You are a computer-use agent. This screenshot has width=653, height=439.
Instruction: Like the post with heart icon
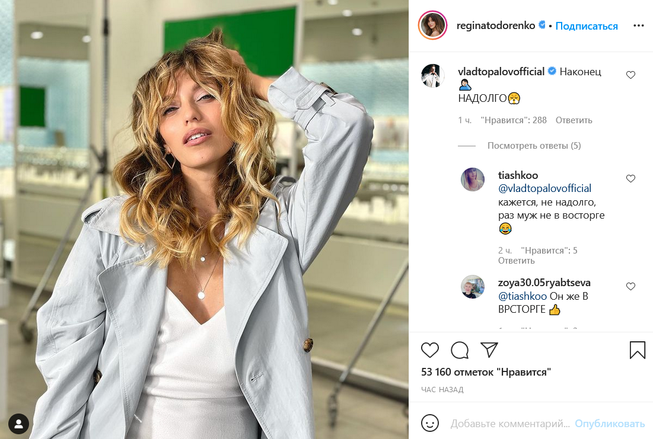tap(429, 350)
